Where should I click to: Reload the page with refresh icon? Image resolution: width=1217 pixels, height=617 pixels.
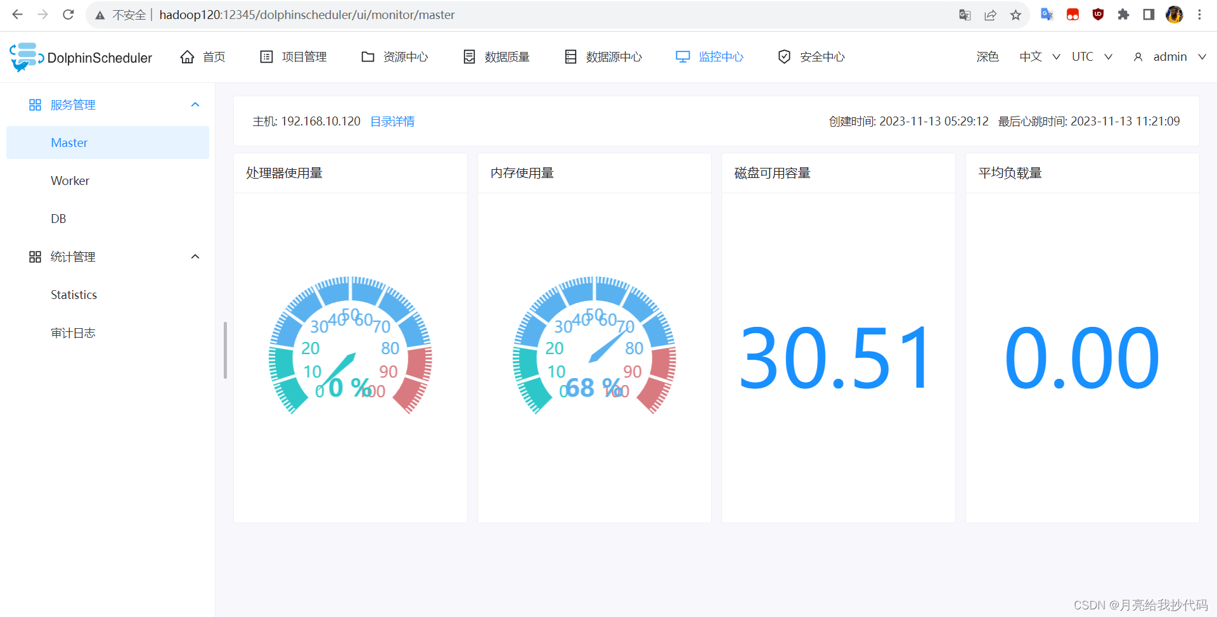click(x=68, y=15)
